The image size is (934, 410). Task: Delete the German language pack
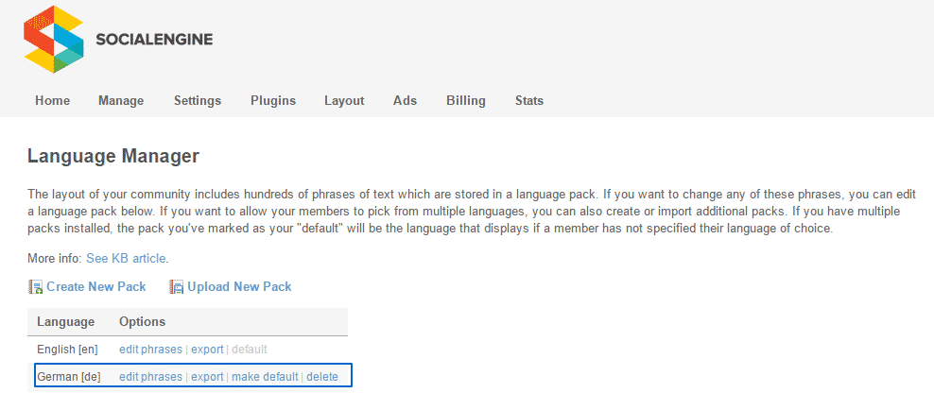tap(322, 377)
